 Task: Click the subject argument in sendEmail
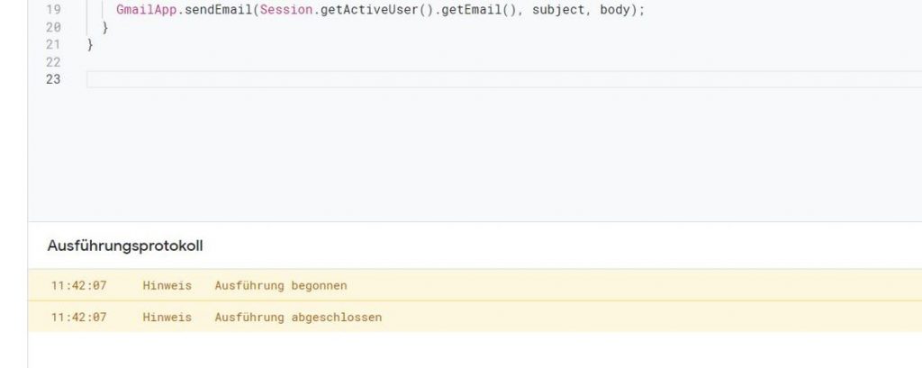click(x=558, y=10)
